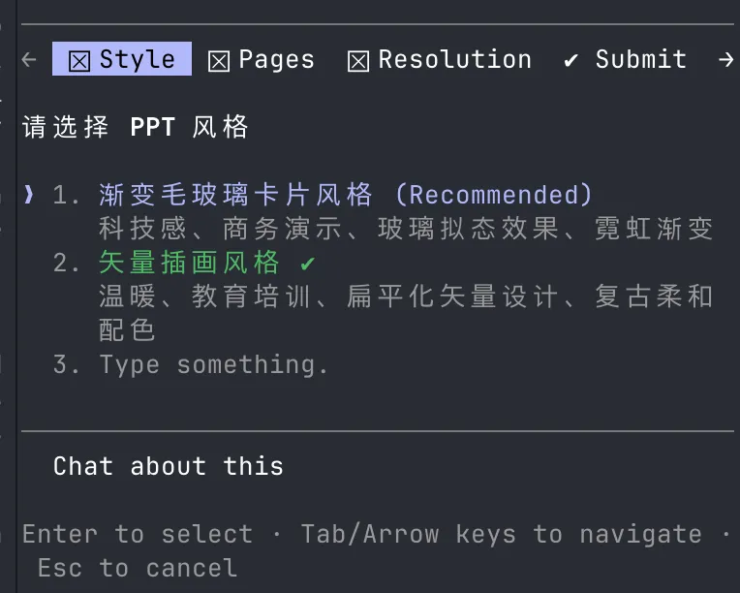This screenshot has height=593, width=740.
Task: Toggle the checkbox icon beside Resolution
Action: coord(358,60)
